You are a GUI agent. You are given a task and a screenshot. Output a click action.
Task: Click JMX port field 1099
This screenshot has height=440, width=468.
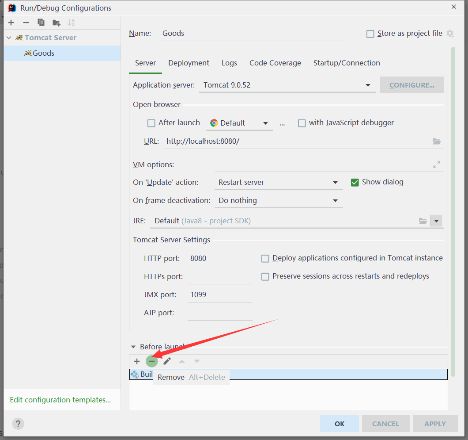(x=220, y=295)
